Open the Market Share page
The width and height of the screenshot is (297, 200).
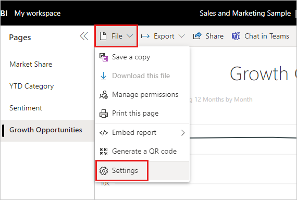(47, 64)
